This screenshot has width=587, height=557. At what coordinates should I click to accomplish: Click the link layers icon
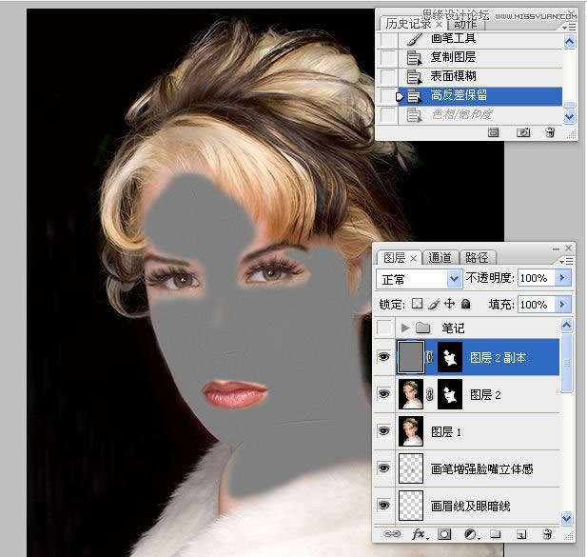tap(392, 536)
